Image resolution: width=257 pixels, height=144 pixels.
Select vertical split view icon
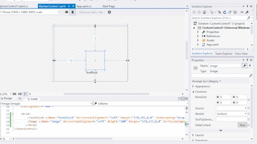pyautogui.click(x=180, y=99)
